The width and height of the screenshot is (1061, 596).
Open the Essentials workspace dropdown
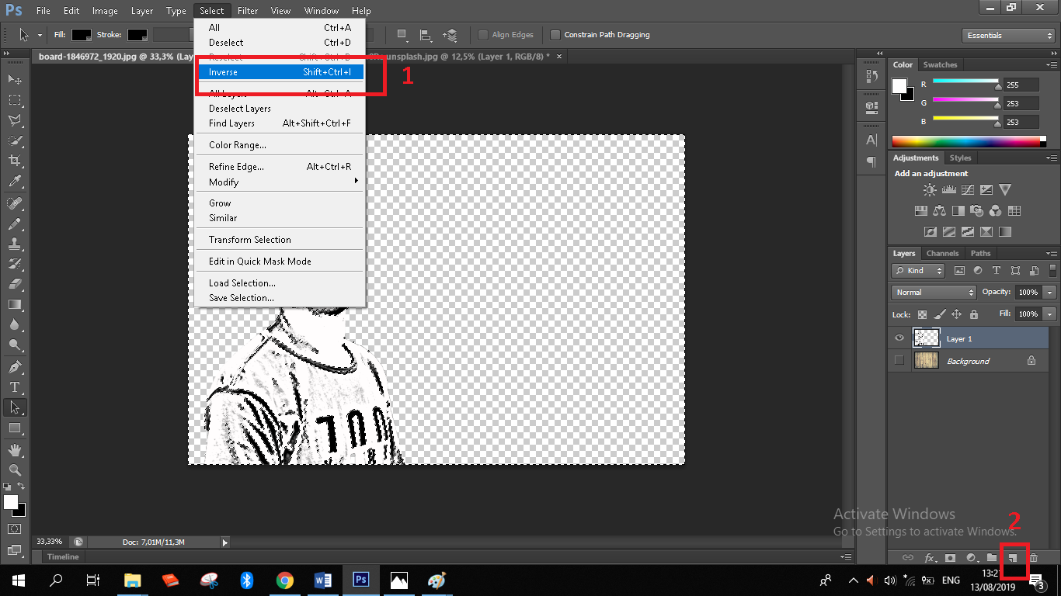[x=1007, y=36]
